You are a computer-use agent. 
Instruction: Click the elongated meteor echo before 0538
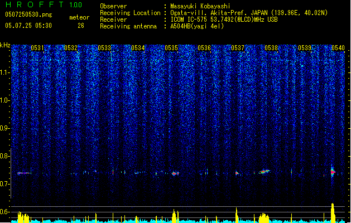pyautogui.click(x=265, y=172)
